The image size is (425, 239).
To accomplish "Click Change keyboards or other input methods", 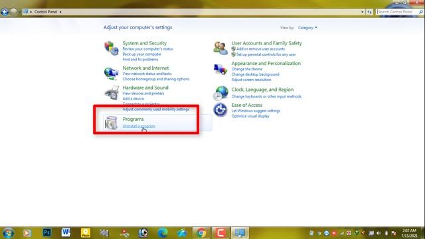I will 266,96.
